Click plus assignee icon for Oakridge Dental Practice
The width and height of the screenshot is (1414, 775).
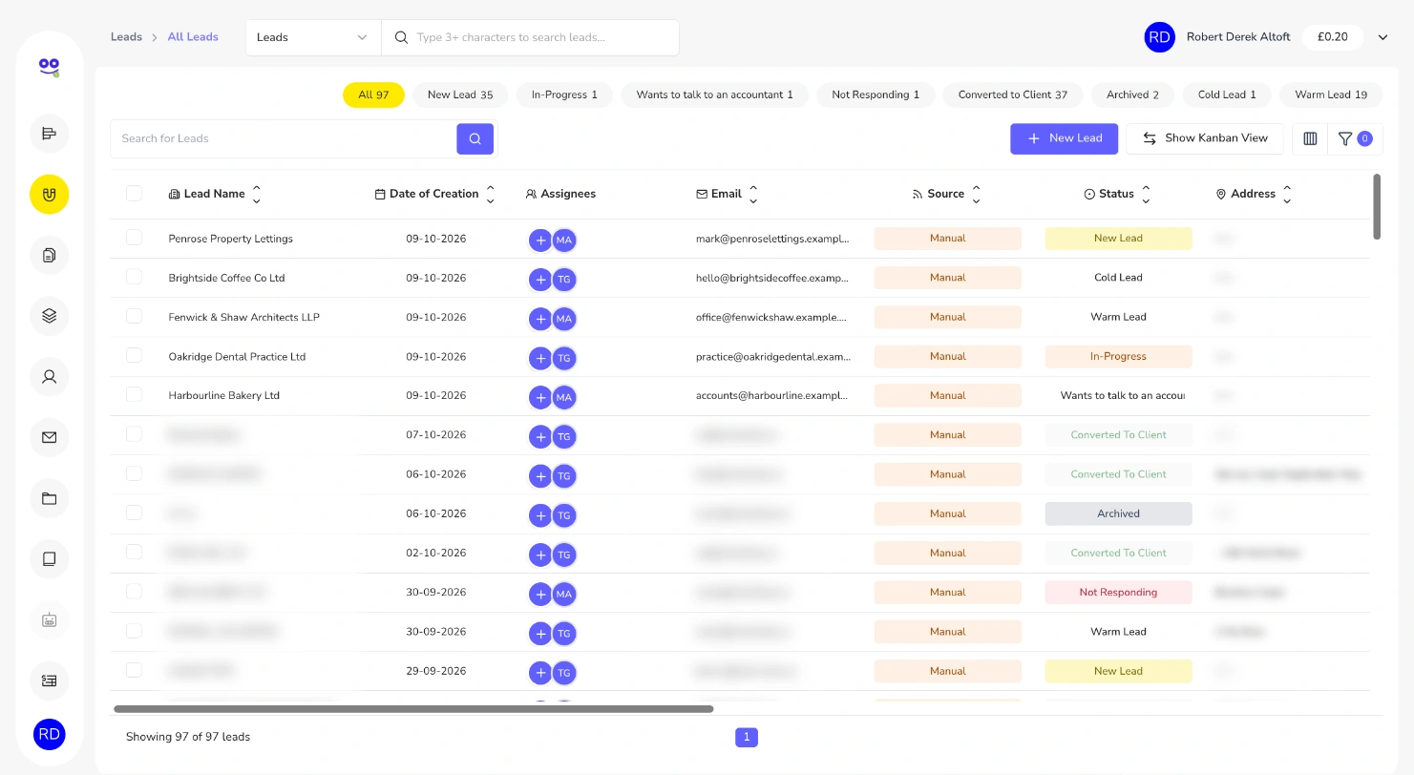click(540, 359)
